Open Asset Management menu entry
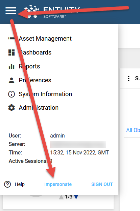This screenshot has height=211, width=140. [x=45, y=39]
